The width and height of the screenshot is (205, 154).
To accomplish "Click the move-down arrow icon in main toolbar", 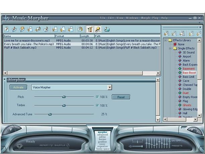I will click(x=71, y=29).
